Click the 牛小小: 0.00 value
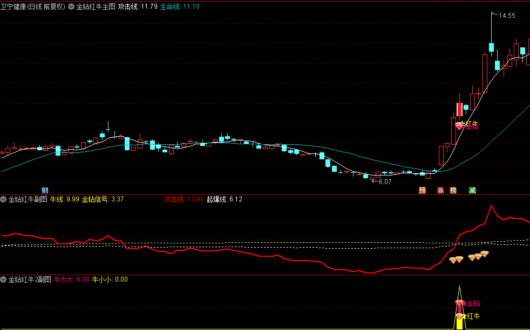 point(110,279)
